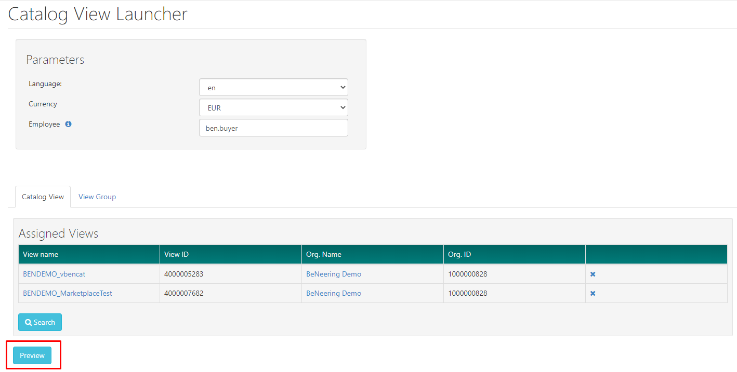Remove the BENDEMO_vbencat assigned view

[x=593, y=274]
